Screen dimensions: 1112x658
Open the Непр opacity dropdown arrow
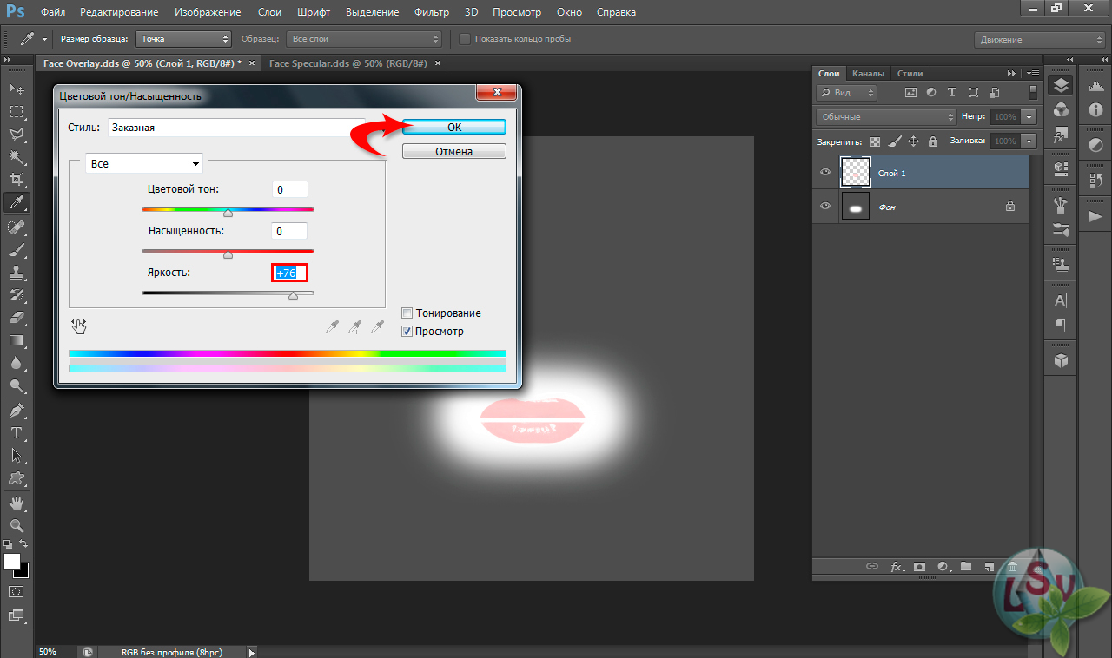pos(1029,116)
